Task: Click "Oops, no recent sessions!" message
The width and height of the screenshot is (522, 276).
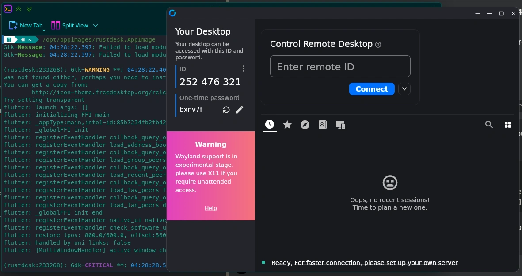Action: tap(390, 200)
